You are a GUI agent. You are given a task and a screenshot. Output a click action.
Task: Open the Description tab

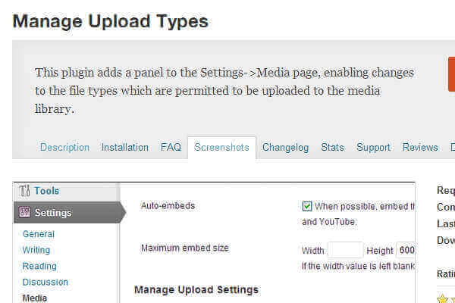click(x=64, y=148)
